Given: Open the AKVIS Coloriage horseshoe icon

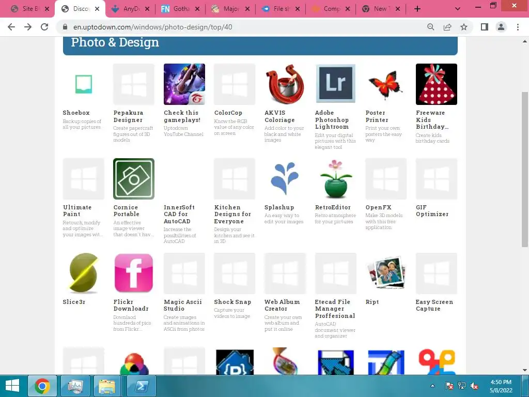Looking at the screenshot, I should [x=285, y=84].
